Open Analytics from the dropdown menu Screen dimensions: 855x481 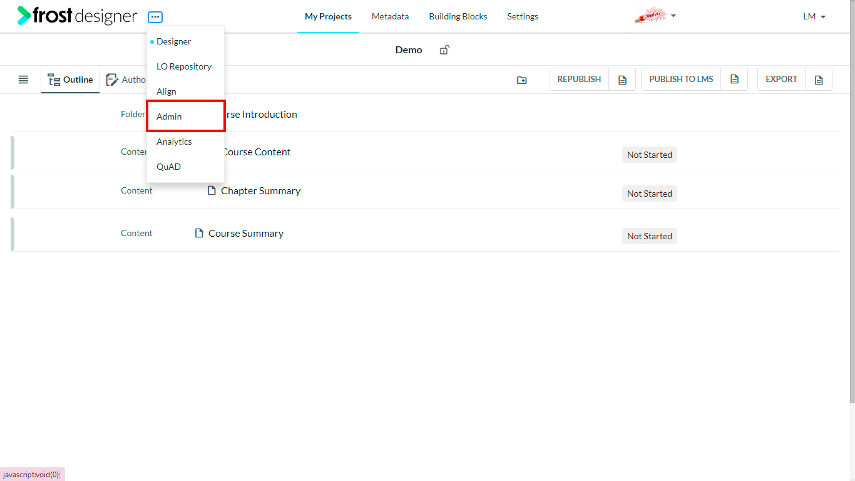coord(174,142)
